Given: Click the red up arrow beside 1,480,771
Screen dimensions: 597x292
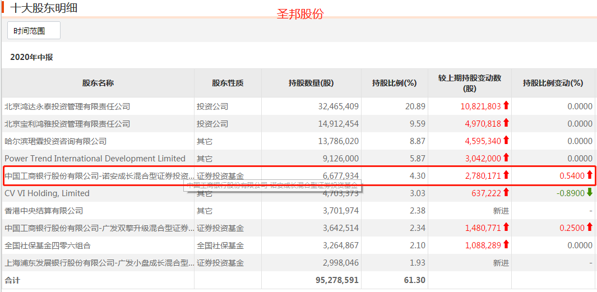Looking at the screenshot, I should tap(506, 228).
